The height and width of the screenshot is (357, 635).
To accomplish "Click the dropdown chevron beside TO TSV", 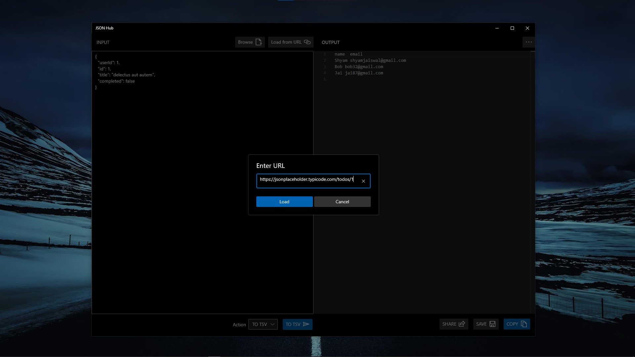I will [x=273, y=324].
